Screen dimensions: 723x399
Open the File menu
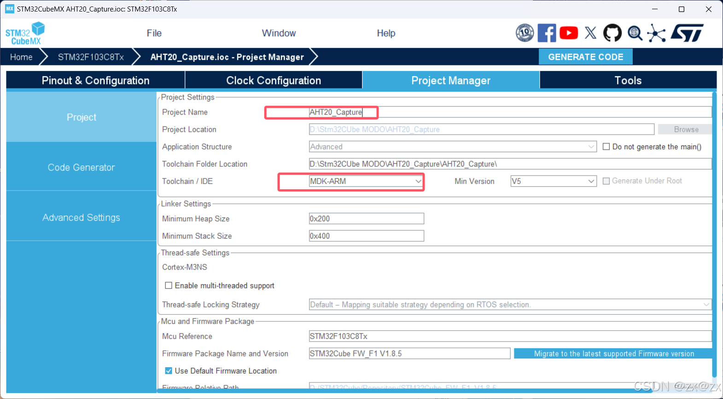click(154, 33)
